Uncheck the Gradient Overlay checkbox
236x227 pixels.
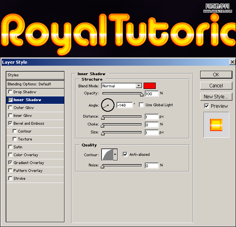[x=10, y=162]
